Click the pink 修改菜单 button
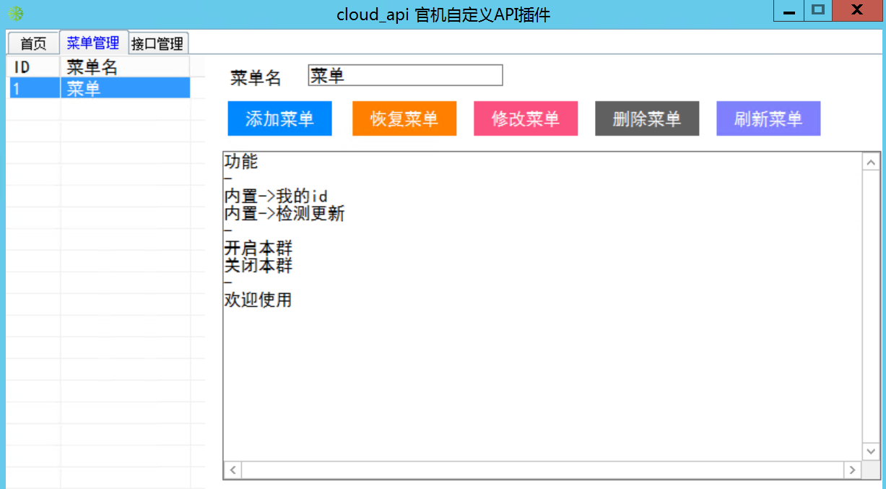 coord(525,119)
